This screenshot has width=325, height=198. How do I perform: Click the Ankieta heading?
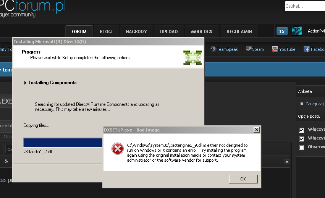305,91
